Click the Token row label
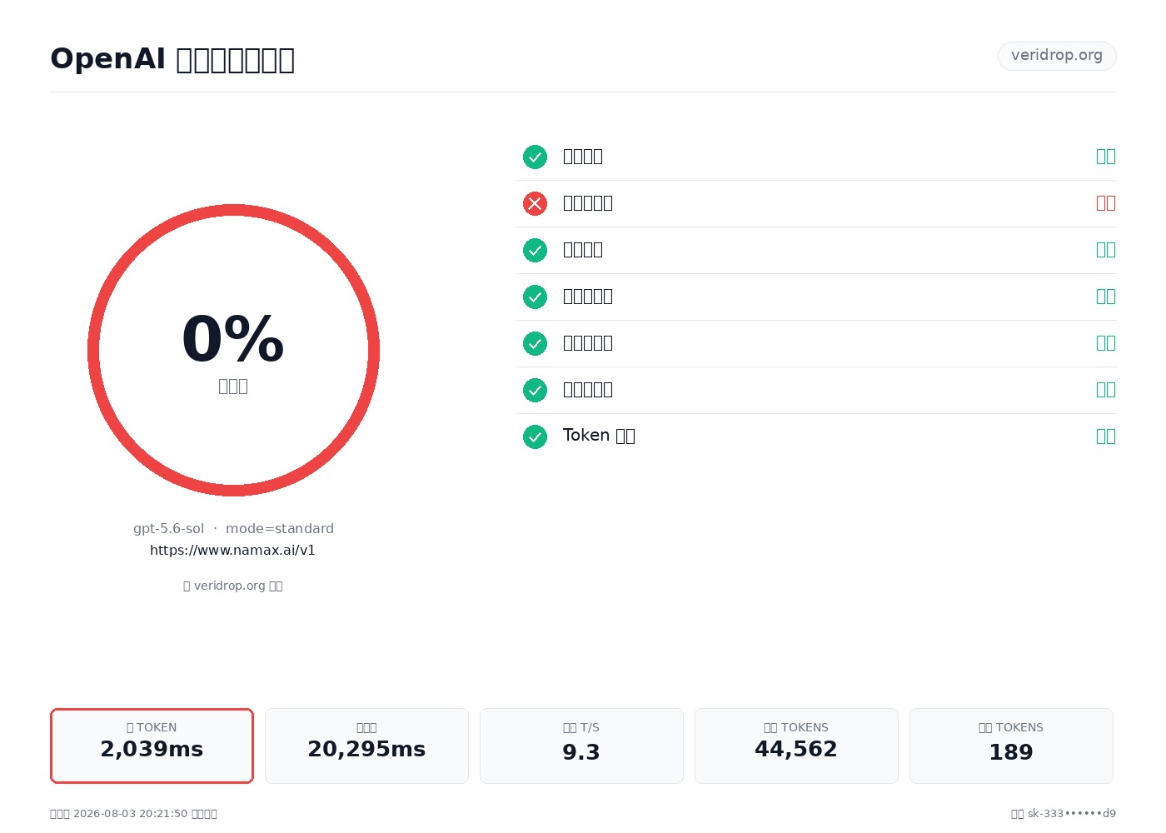Viewport: 1166px width, 833px height. [599, 436]
